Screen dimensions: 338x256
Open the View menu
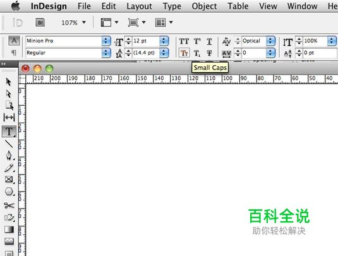268,6
